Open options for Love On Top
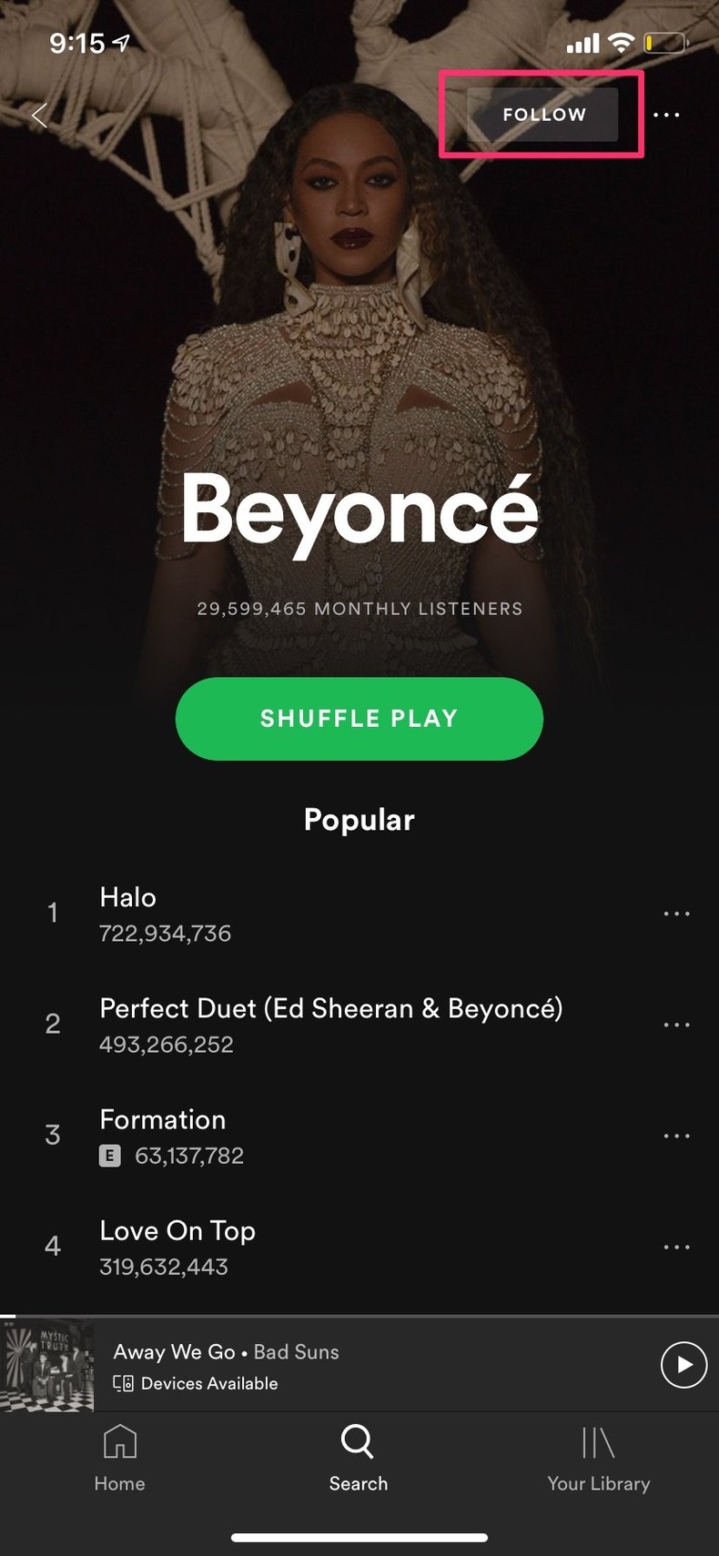The height and width of the screenshot is (1556, 719). 677,1247
